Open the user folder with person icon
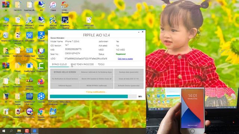 (6, 52)
